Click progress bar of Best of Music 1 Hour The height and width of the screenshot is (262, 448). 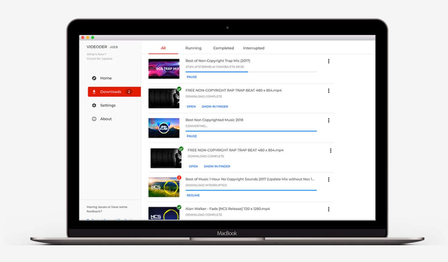[251, 190]
